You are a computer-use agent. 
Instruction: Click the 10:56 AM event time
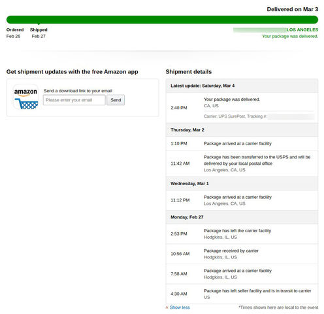point(180,254)
